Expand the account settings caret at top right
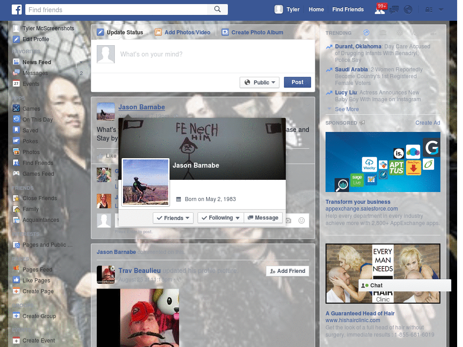 coord(441,9)
